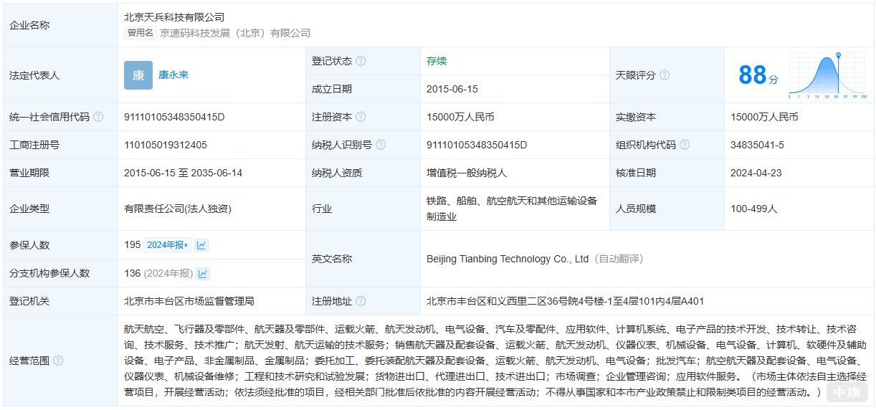Click the 曾用名 tag label
Screen dimensions: 876x410
(x=141, y=33)
